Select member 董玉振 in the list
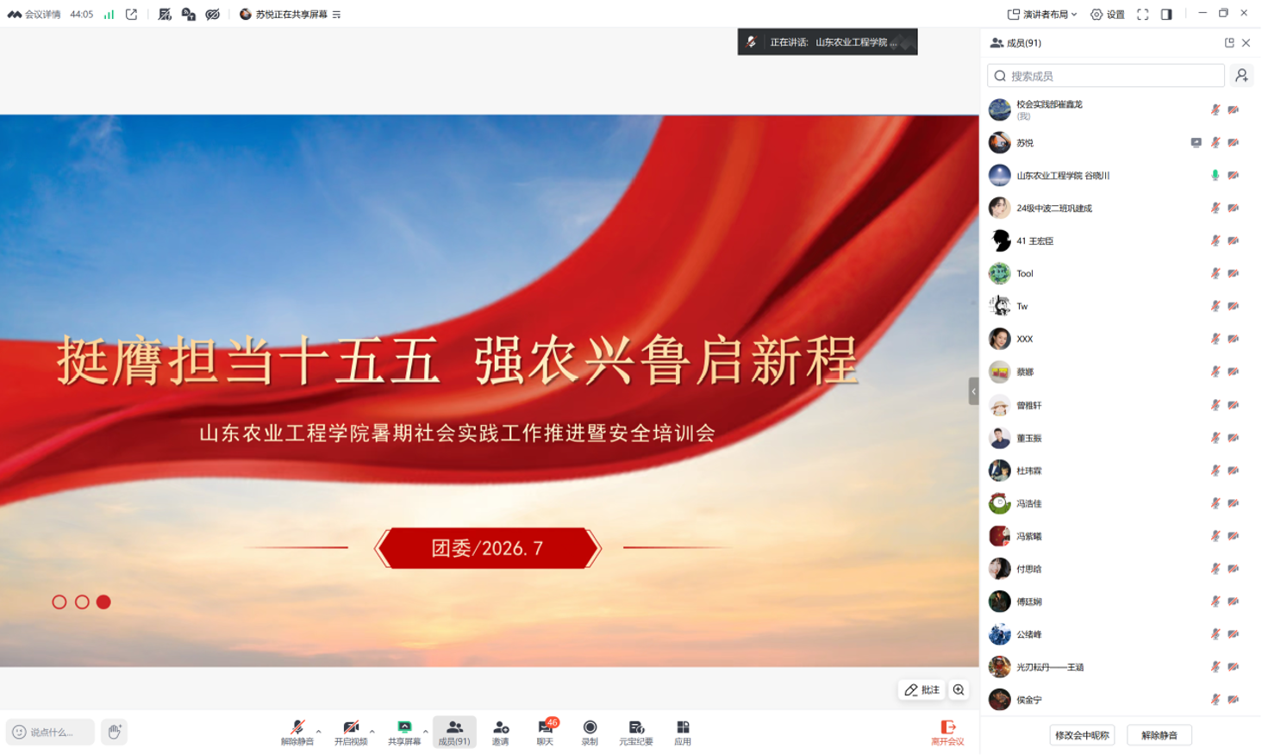Viewport: 1262px width, 755px height. pos(1120,438)
